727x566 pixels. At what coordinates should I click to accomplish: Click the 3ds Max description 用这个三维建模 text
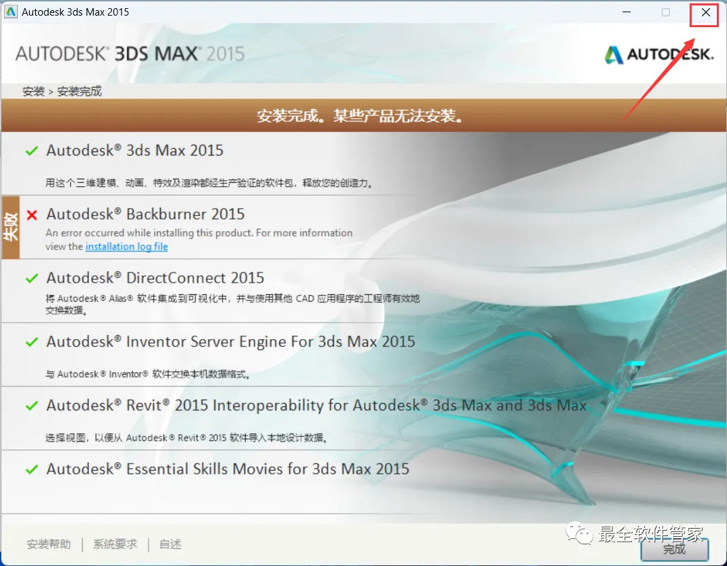tap(209, 183)
